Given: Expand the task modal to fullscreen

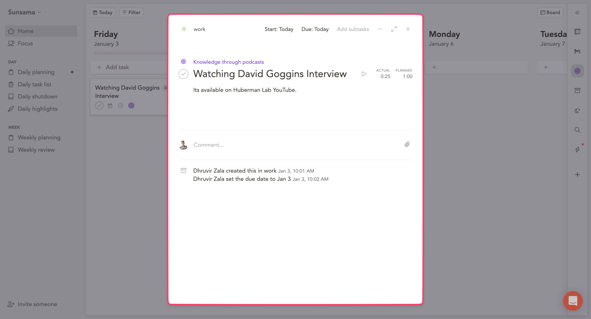Looking at the screenshot, I should point(394,29).
